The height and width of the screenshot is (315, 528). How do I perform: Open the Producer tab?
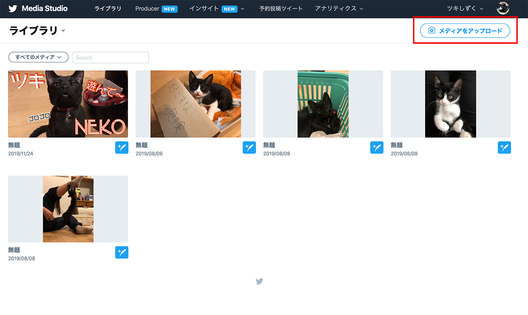click(x=156, y=8)
